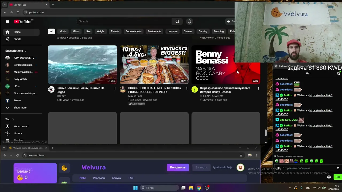The width and height of the screenshot is (342, 192).
Task: Click the Вывести withdraw button
Action: coord(201,167)
